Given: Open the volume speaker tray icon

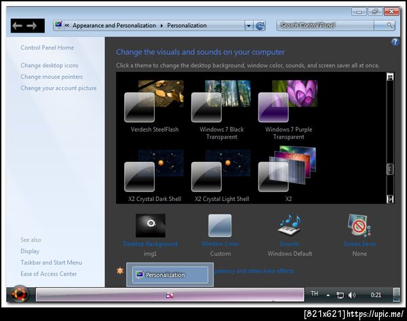Looking at the screenshot, I should click(351, 295).
